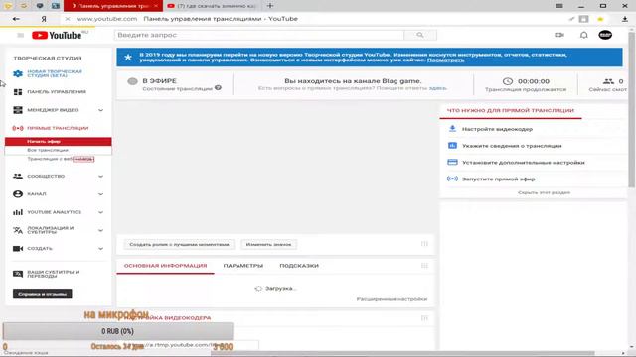
Task: Click the Скрыть этот раздел link
Action: (544, 192)
